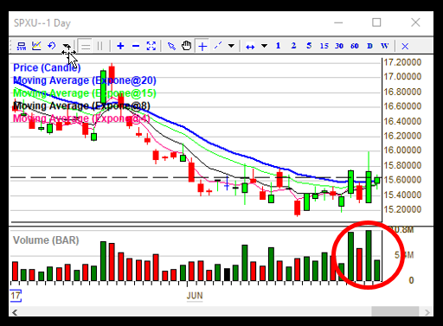Open the line drawing tool dropdown

point(231,46)
